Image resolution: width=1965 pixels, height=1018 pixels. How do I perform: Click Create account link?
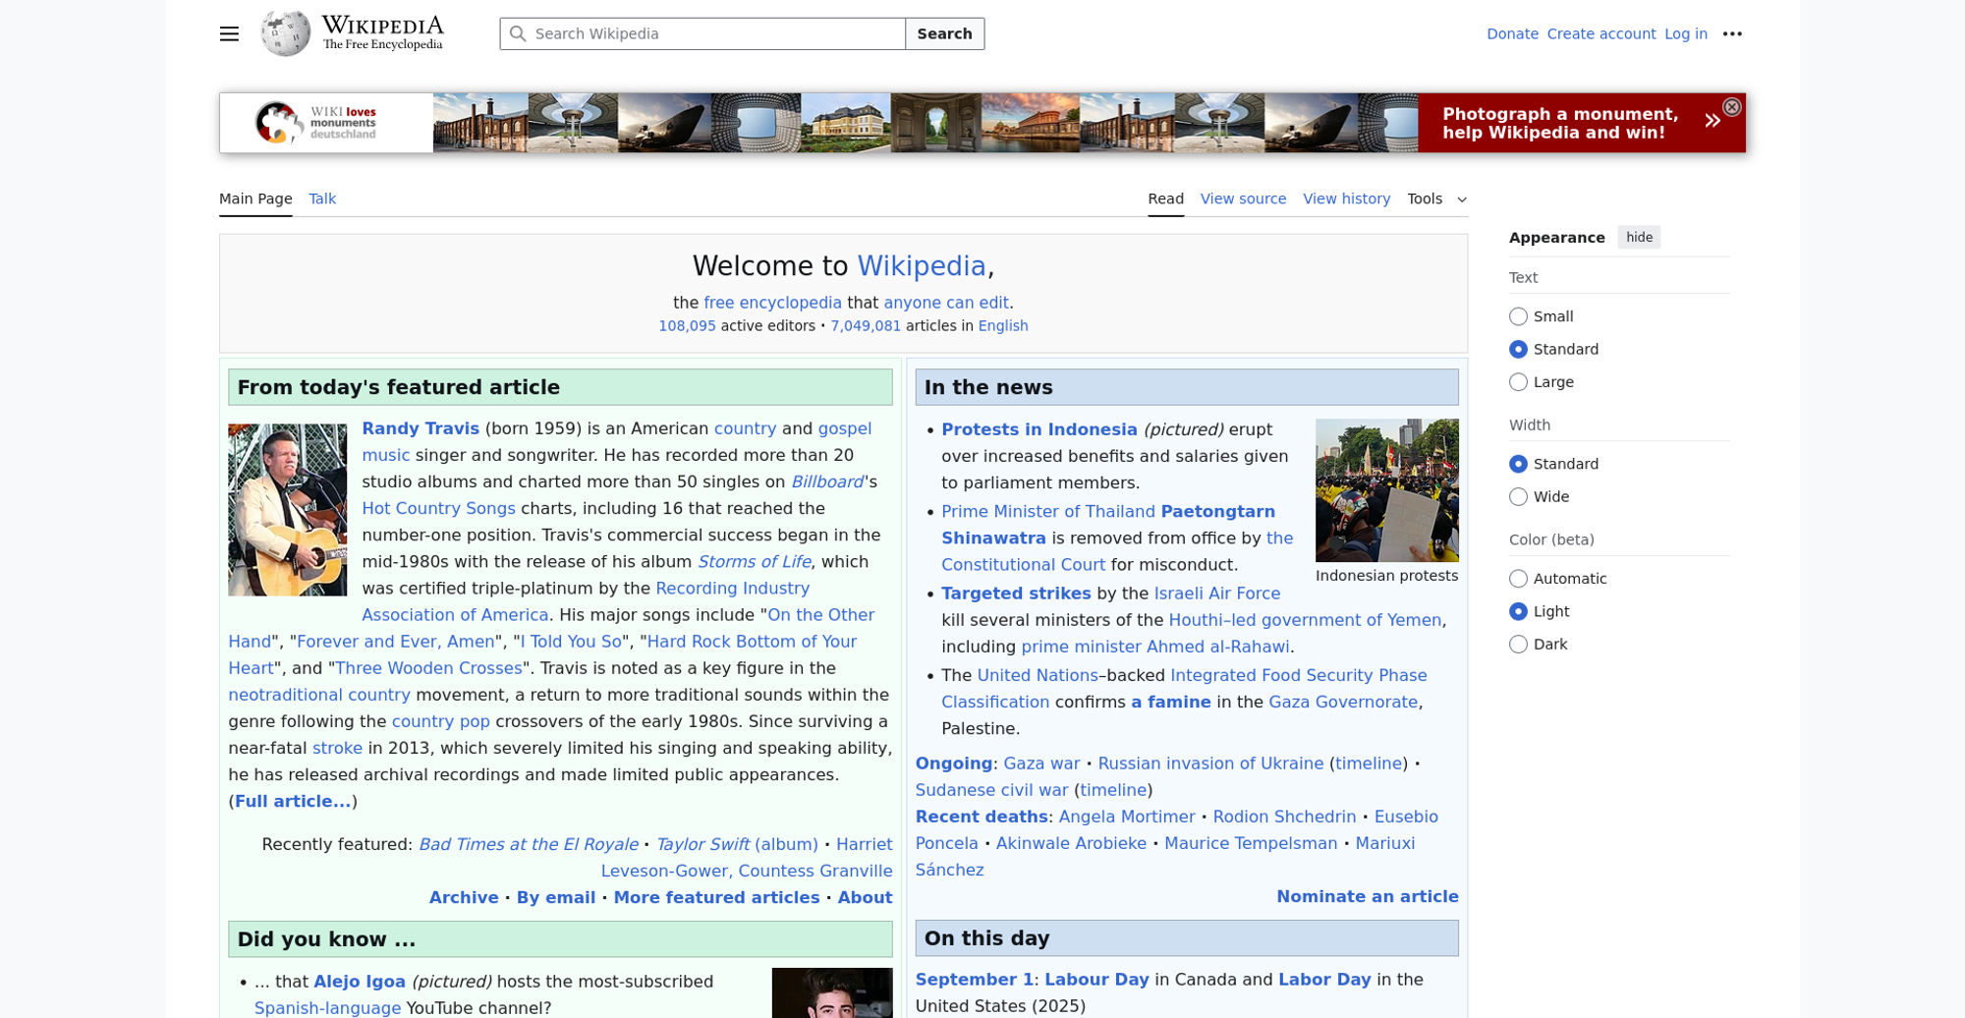coord(1600,33)
